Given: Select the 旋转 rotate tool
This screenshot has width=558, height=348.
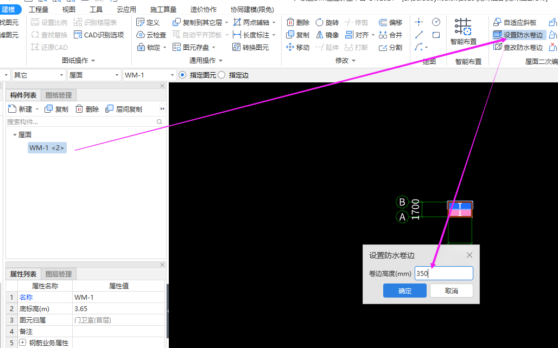Looking at the screenshot, I should point(327,22).
